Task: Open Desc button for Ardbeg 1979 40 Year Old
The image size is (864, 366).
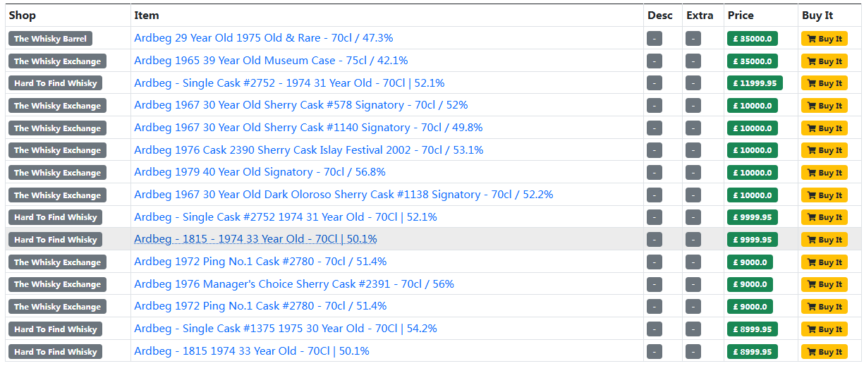Action: (x=654, y=173)
